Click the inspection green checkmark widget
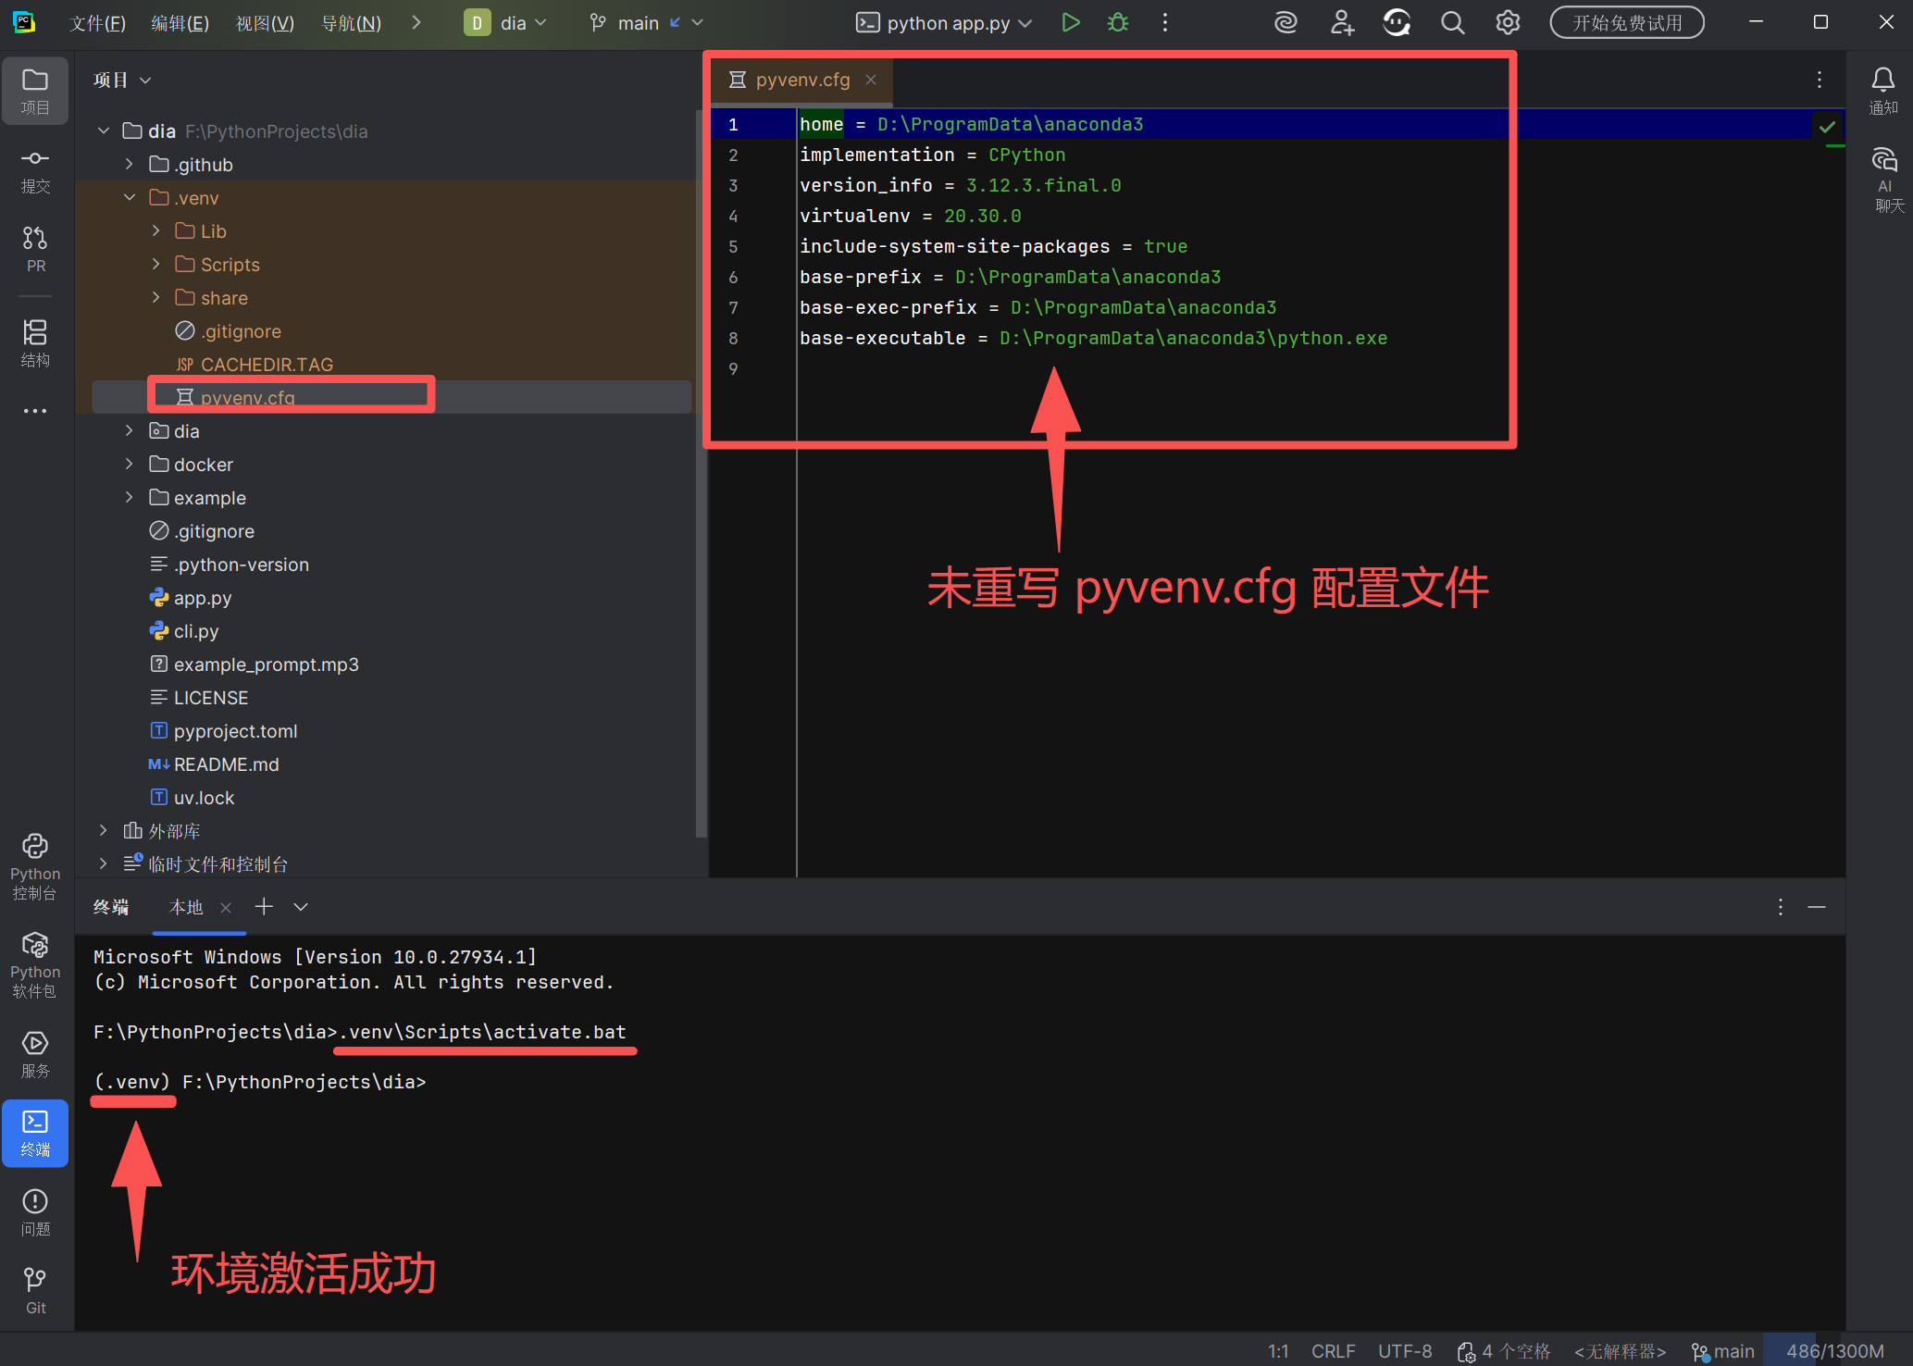Viewport: 1913px width, 1366px height. click(1828, 127)
